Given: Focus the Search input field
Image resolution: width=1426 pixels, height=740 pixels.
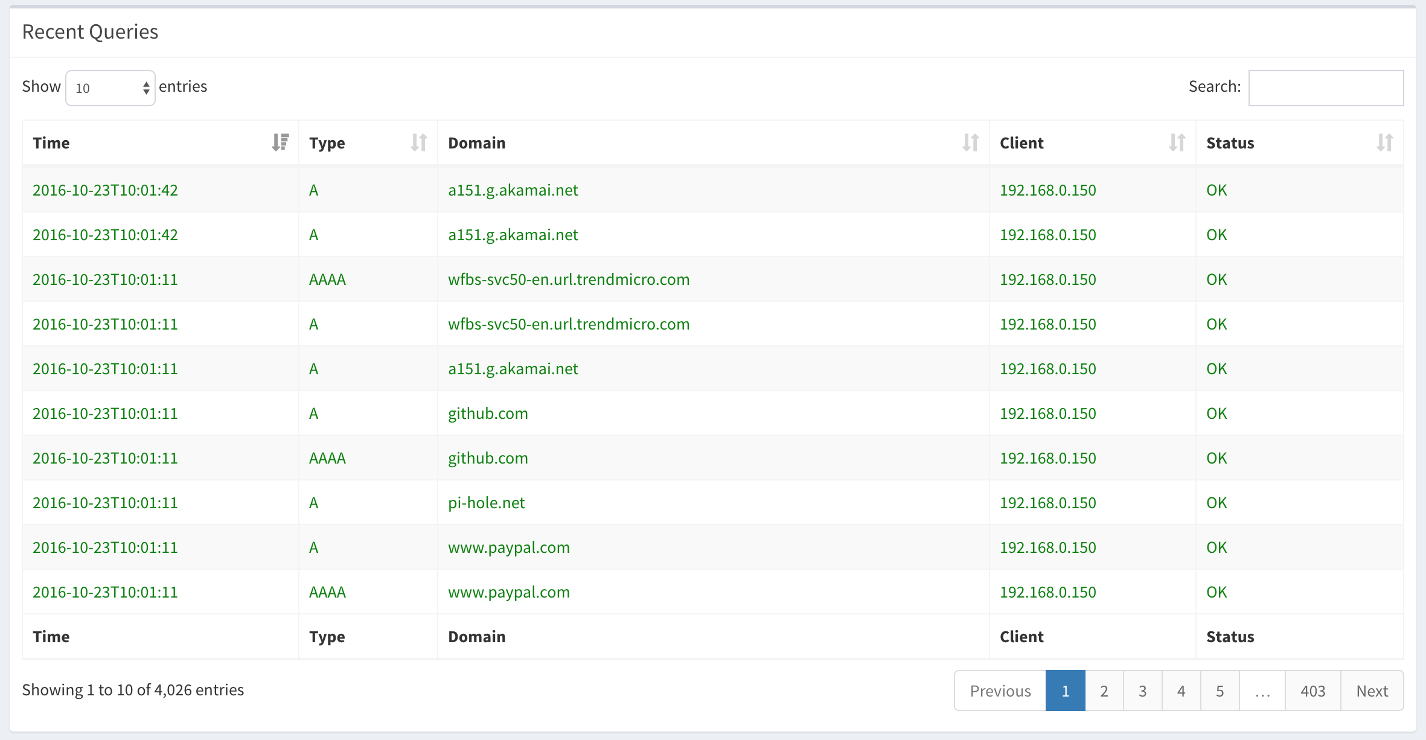Looking at the screenshot, I should pos(1326,88).
